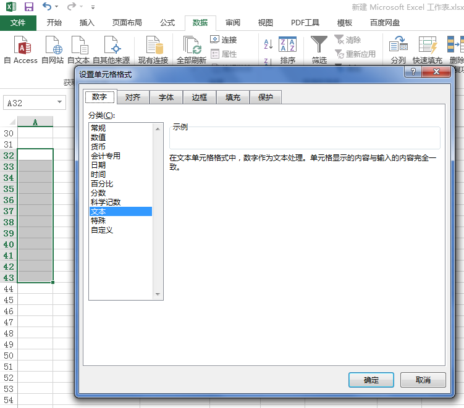Import data from website (自网站)

[x=53, y=50]
